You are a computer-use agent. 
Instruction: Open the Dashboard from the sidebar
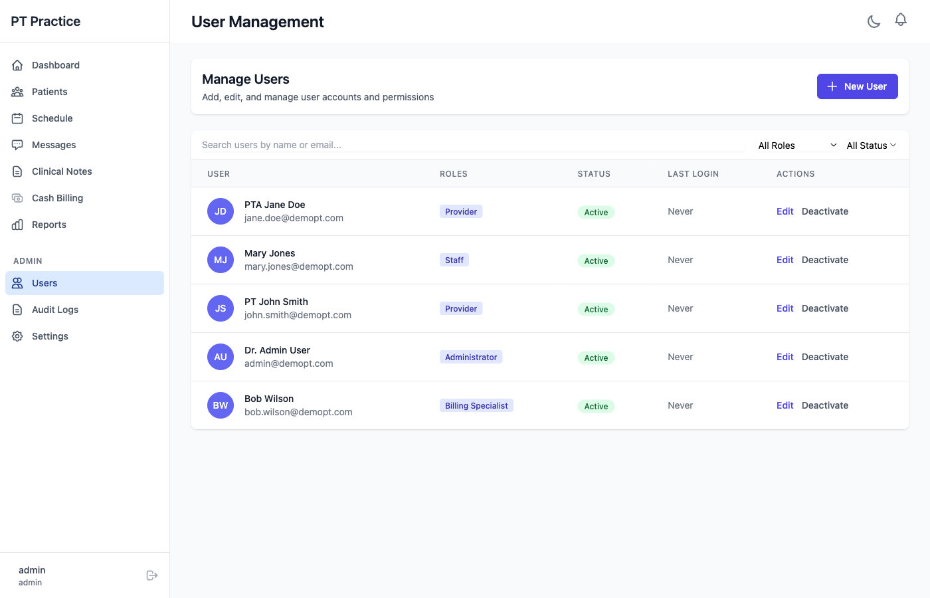click(19, 64)
